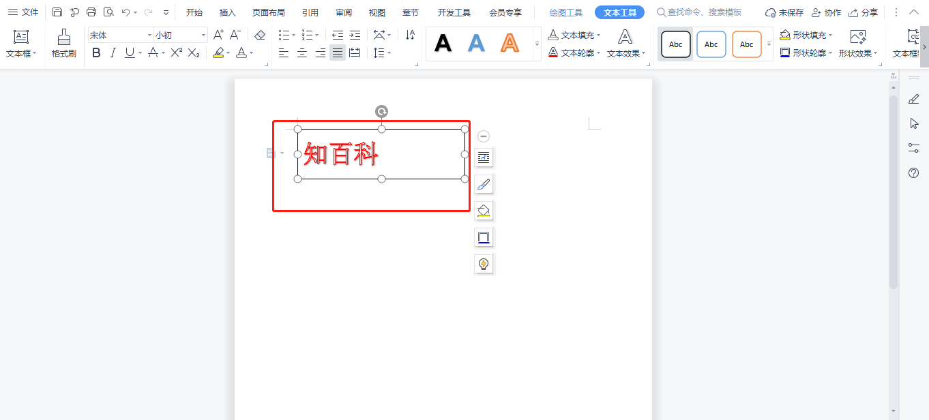
Task: Click the save icon in quick access bar
Action: click(57, 12)
